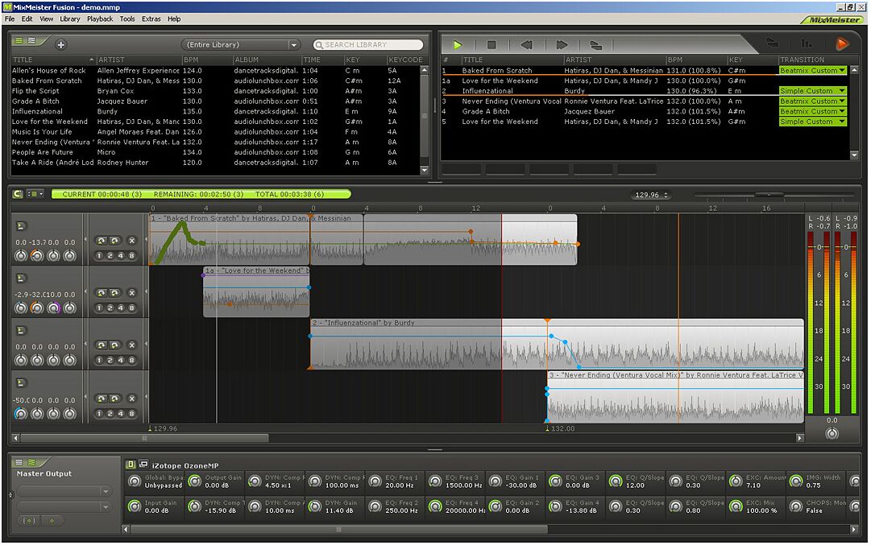Switch library to list view icon

click(x=19, y=40)
